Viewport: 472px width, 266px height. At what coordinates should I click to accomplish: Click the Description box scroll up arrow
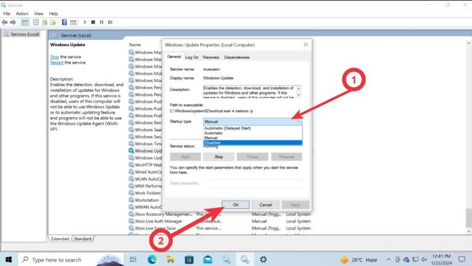click(298, 89)
